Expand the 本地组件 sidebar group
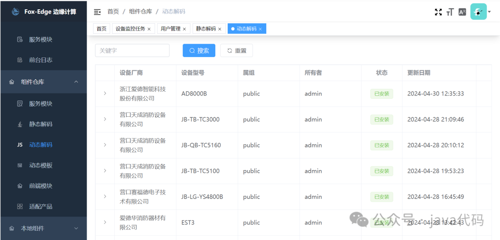This screenshot has height=240, width=500. 44,228
